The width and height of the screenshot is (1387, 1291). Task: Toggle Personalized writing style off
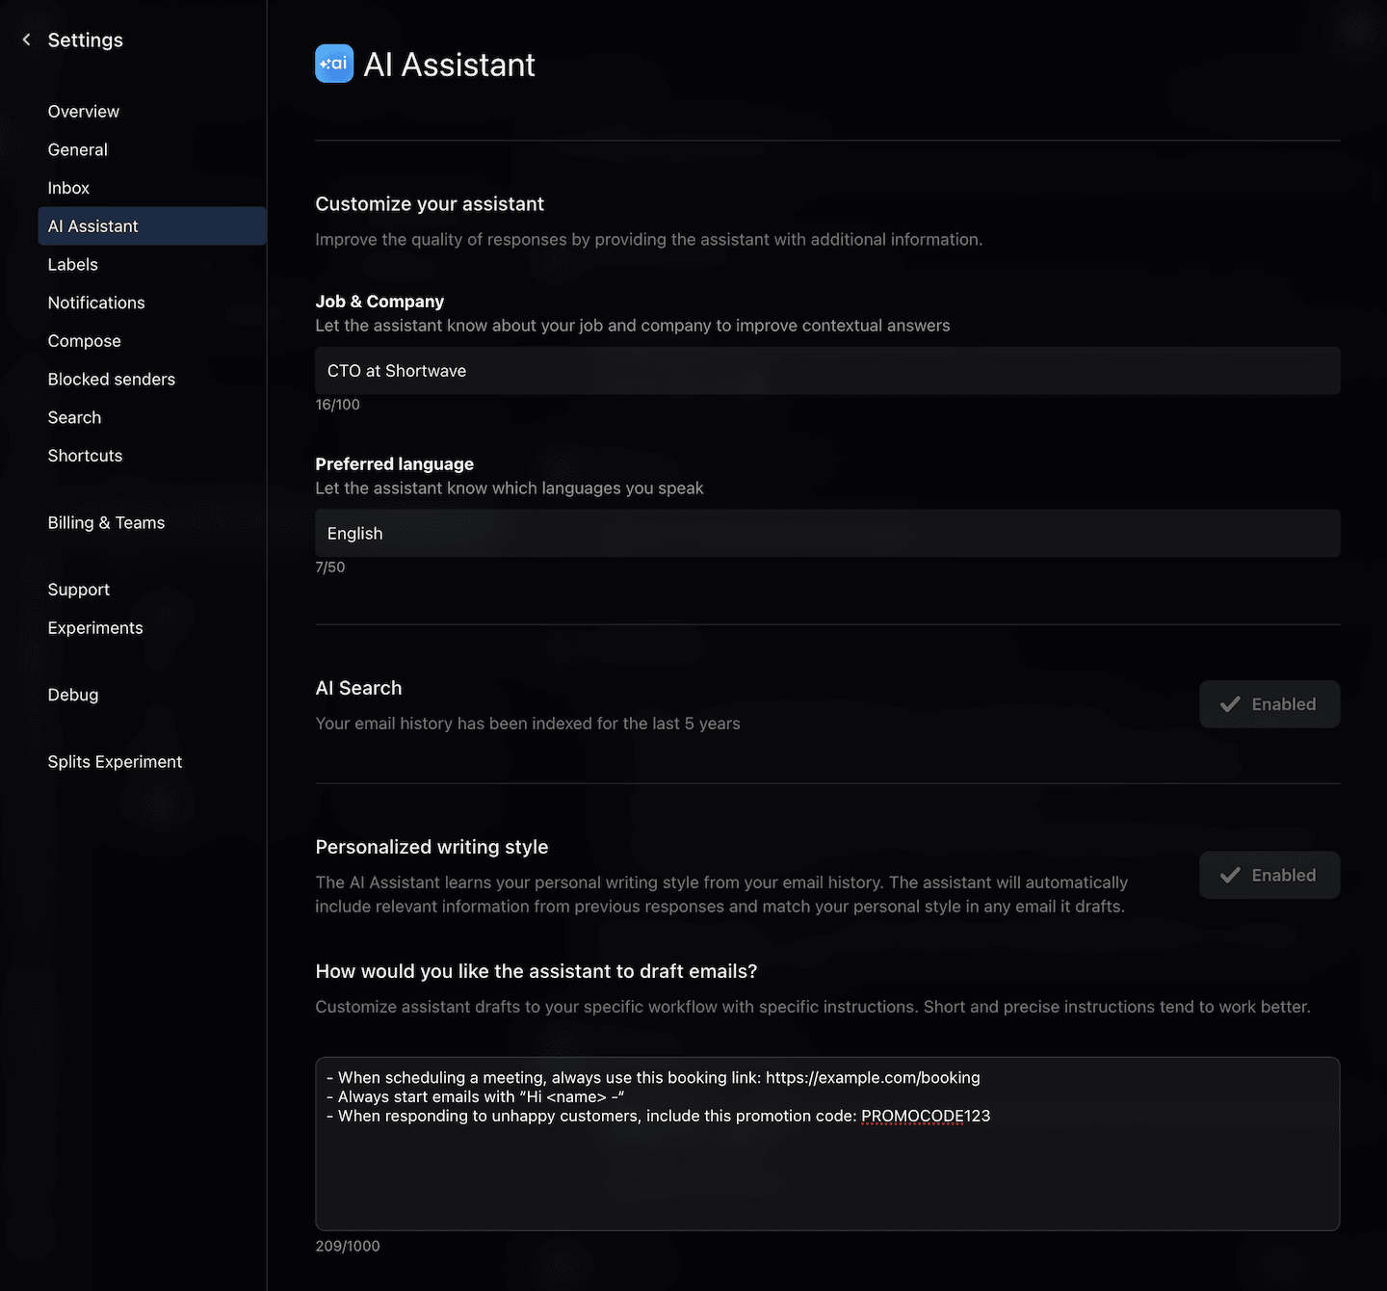coord(1269,875)
